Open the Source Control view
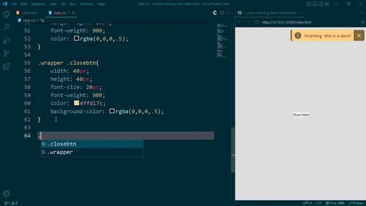The width and height of the screenshot is (366, 206). click(6, 53)
